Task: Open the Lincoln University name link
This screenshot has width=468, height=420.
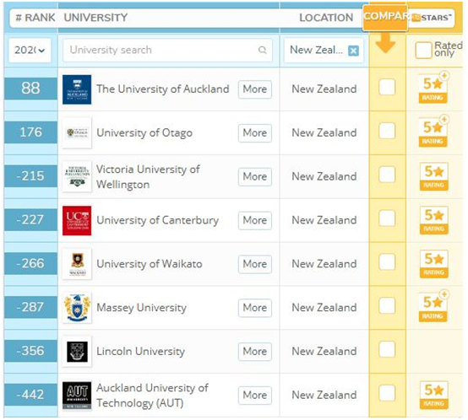Action: [x=140, y=352]
